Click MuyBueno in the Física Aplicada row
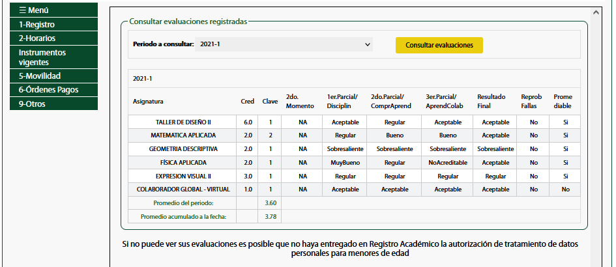This screenshot has height=267, width=616. 345,163
